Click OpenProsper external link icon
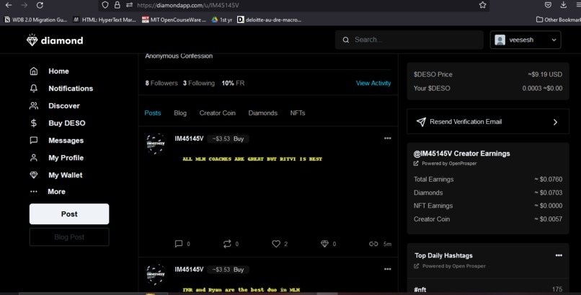 416,164
